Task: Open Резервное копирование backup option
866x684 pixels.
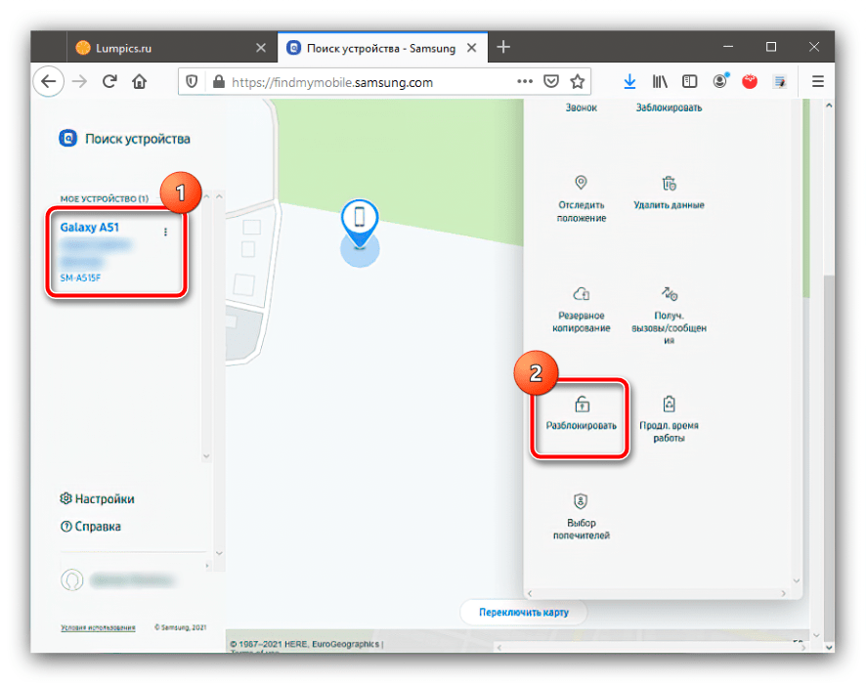Action: point(581,294)
